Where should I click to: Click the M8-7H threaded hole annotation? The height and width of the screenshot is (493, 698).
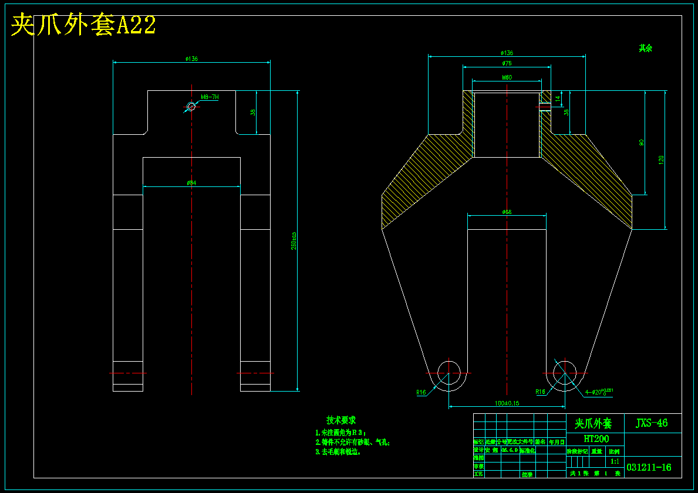(x=210, y=97)
